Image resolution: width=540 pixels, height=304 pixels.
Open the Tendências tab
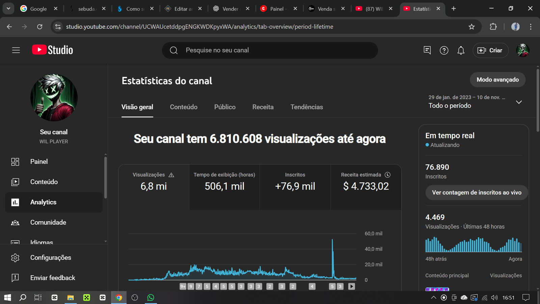[x=306, y=107]
